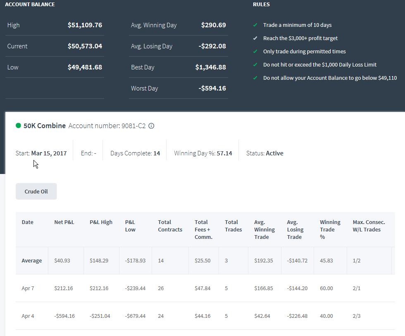Click the Max. Consec. W/L Trades header
This screenshot has height=336, width=405.
[x=369, y=226]
